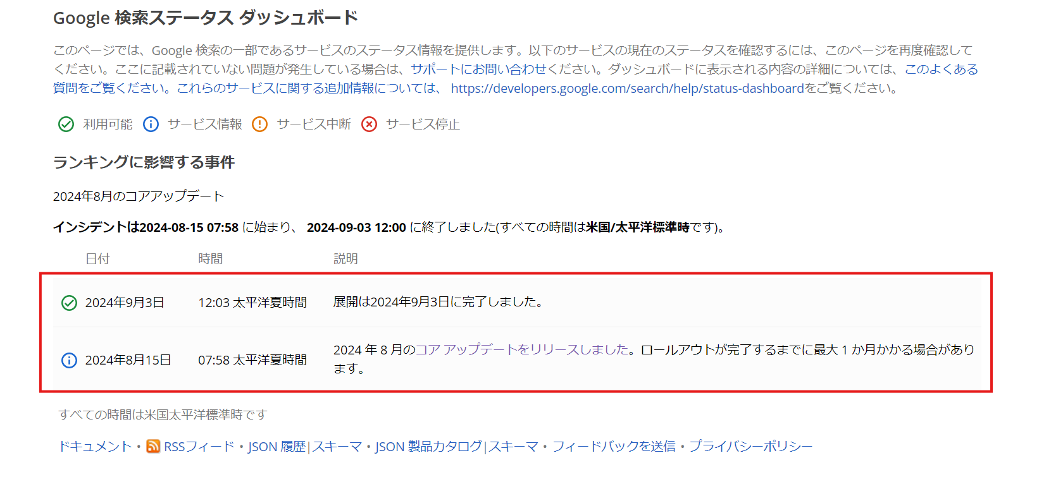Click the orange service disruption legend icon
The image size is (1051, 477).
coord(259,124)
